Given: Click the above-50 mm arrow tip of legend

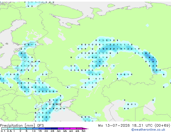Looking at the screenshot, I should tap(85, 129).
